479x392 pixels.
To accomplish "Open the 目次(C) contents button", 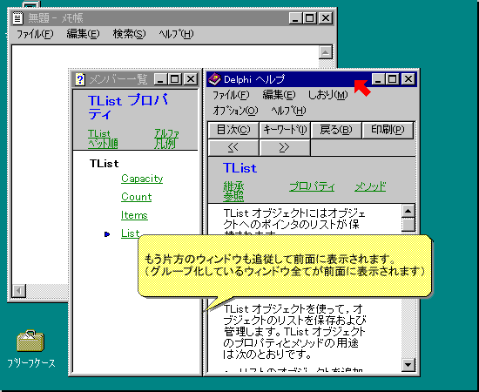I will click(233, 130).
